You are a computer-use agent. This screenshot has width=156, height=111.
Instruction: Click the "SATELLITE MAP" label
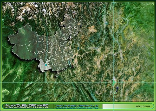[x=143, y=106]
